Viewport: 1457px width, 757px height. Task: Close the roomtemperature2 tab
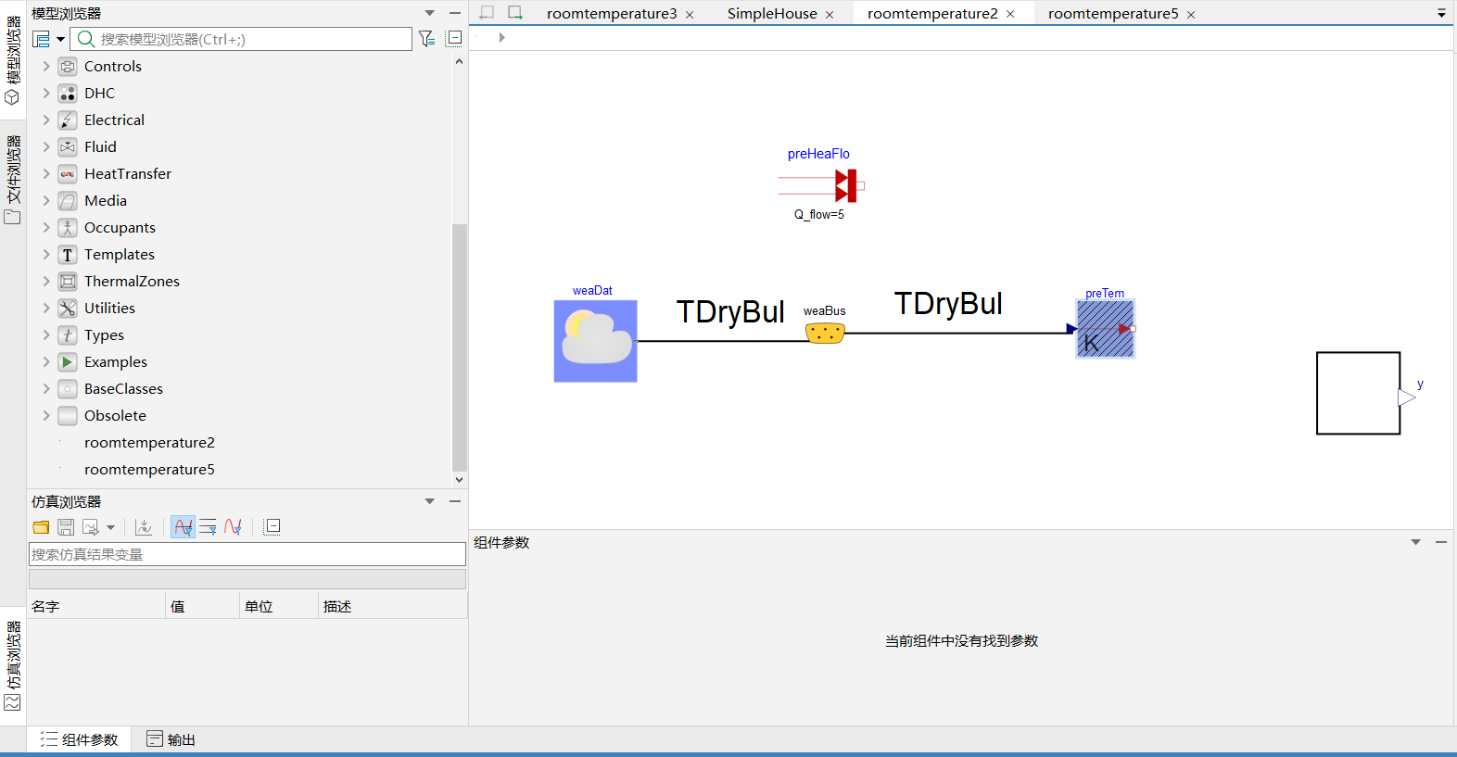(x=1010, y=15)
